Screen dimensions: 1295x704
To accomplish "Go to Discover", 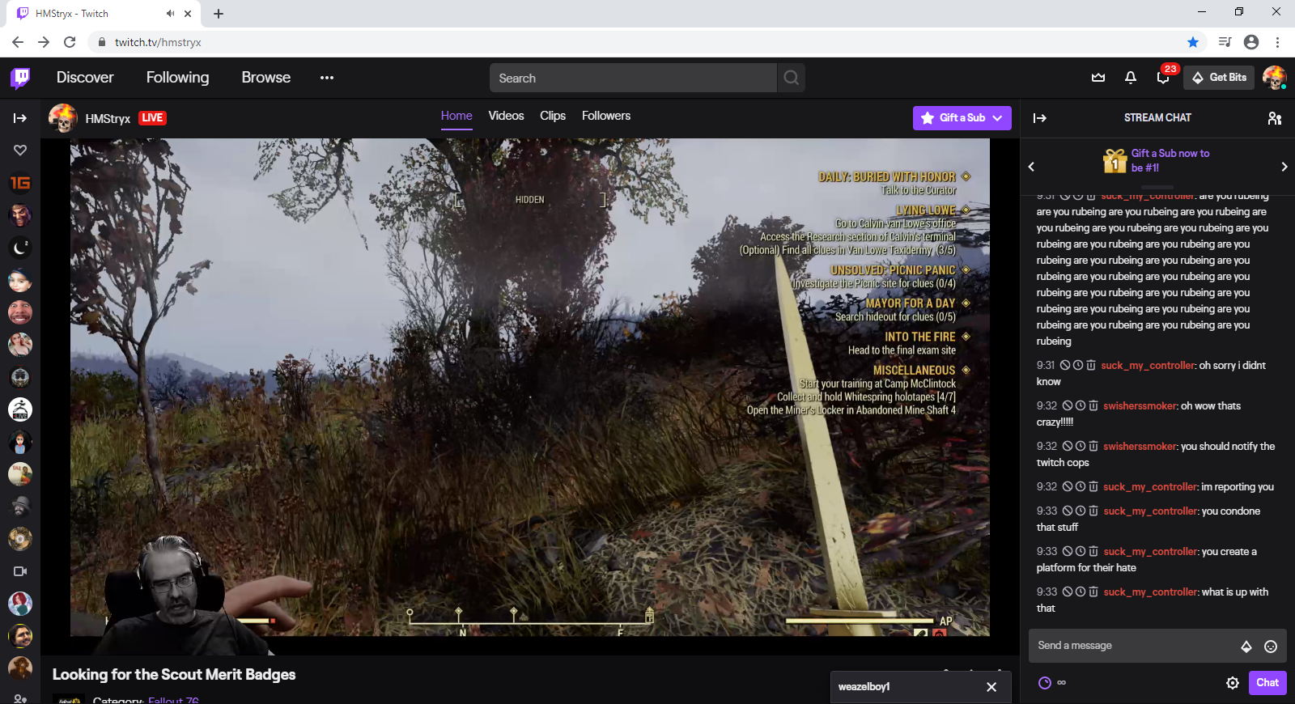I will [85, 78].
